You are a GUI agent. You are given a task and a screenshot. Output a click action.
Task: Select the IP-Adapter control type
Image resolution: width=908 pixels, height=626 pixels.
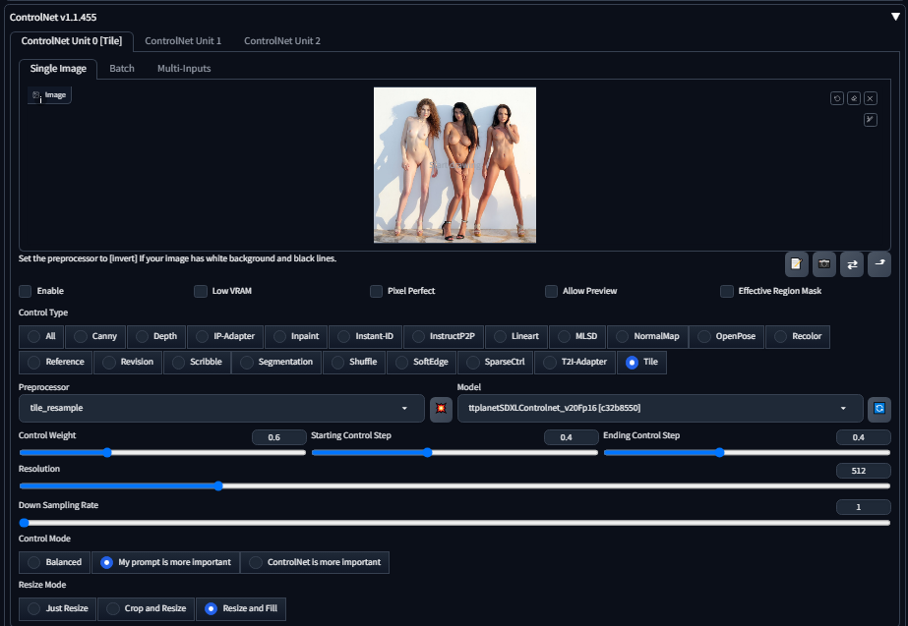pos(225,337)
